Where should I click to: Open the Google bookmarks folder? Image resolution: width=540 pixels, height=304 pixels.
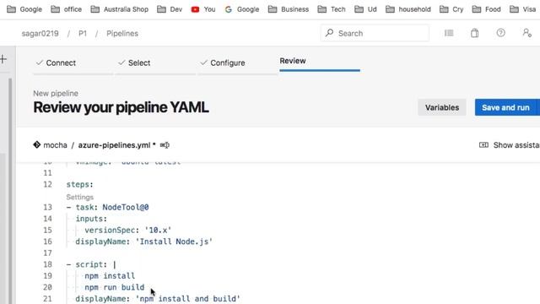[24, 9]
